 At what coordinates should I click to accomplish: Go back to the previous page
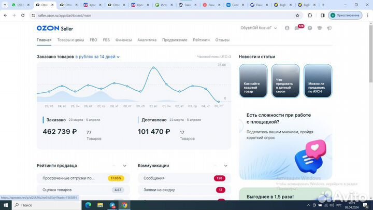pyautogui.click(x=6, y=16)
